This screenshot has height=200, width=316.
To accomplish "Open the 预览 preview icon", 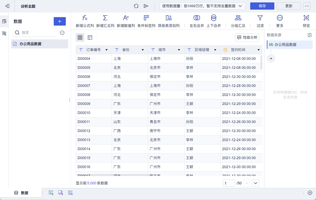I will click(x=306, y=18).
